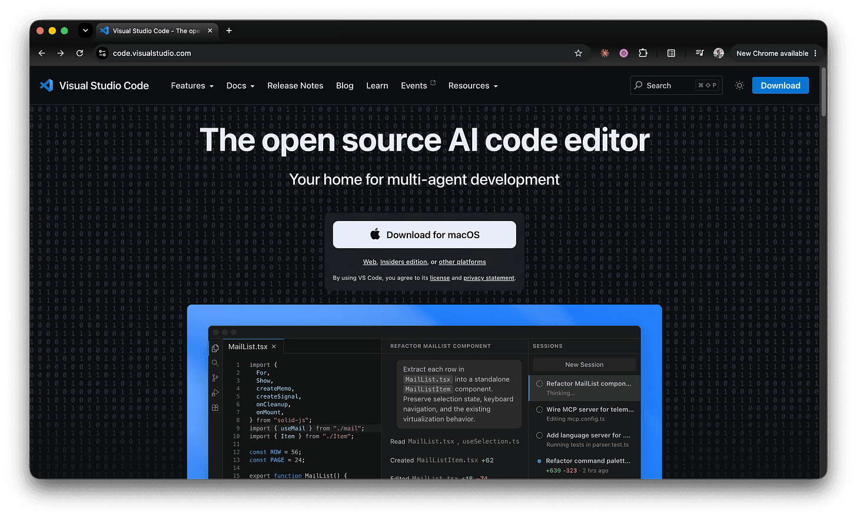Click the Search icon in editor activity bar
This screenshot has height=518, width=857.
click(215, 363)
